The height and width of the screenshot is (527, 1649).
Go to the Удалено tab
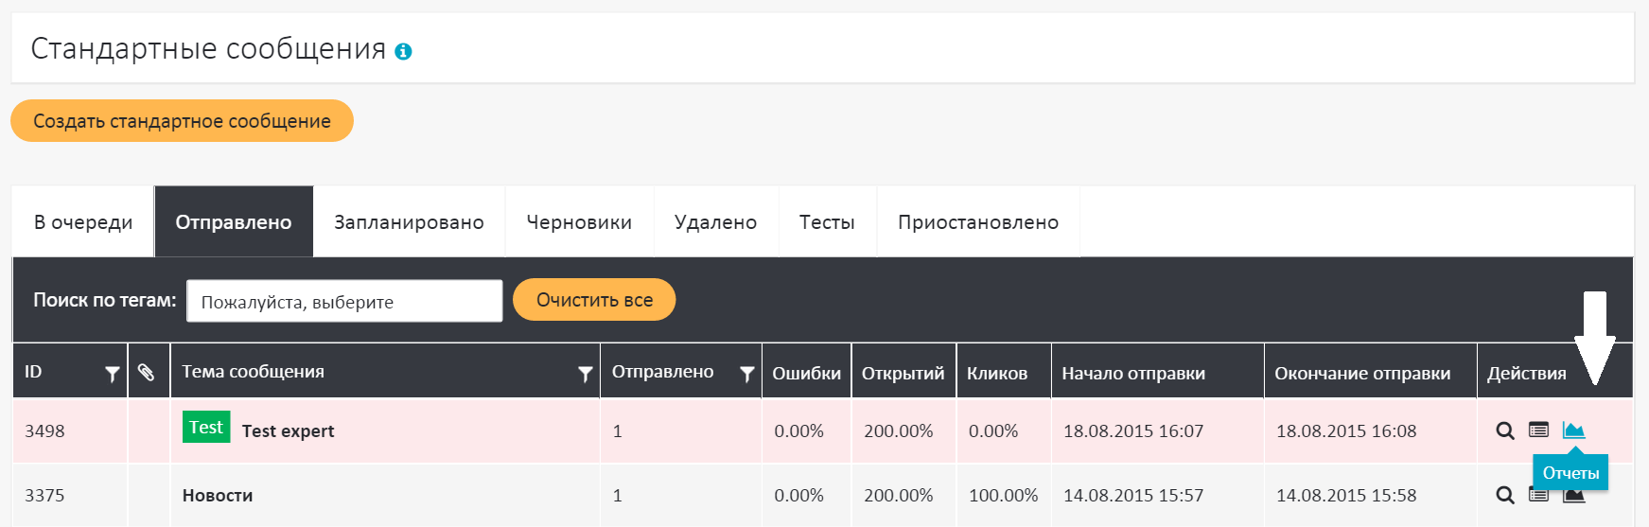(715, 222)
